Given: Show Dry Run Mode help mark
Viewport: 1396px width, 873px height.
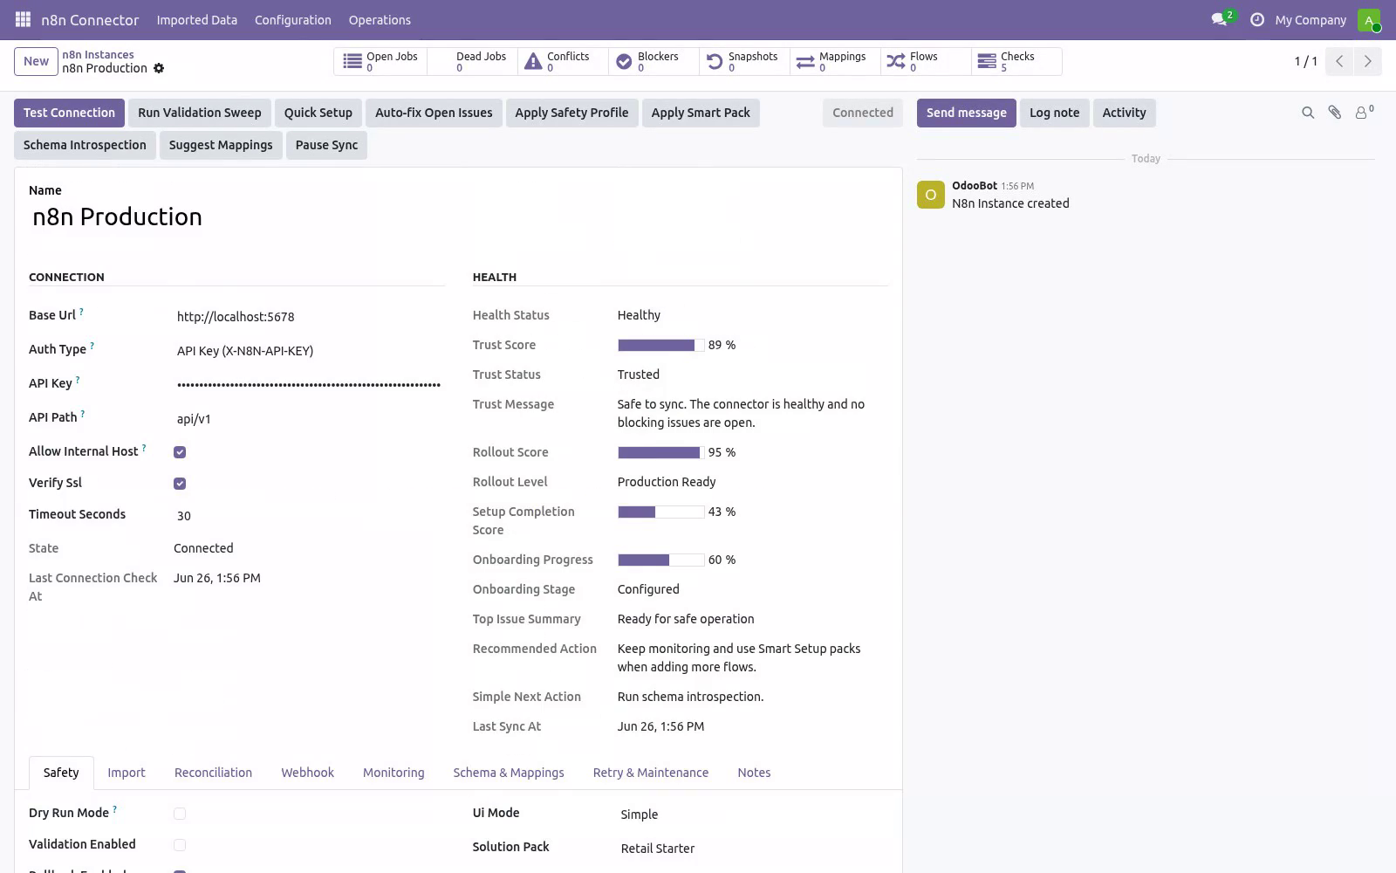Looking at the screenshot, I should pyautogui.click(x=114, y=809).
